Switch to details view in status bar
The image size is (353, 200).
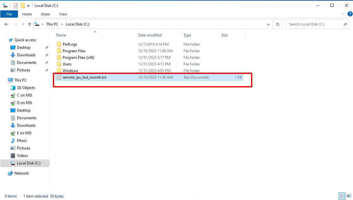click(342, 196)
